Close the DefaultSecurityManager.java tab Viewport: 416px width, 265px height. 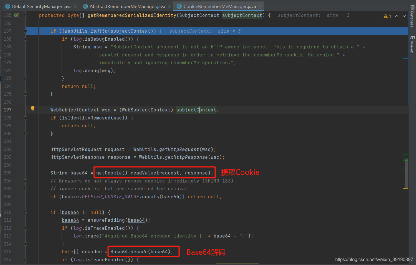click(x=76, y=6)
